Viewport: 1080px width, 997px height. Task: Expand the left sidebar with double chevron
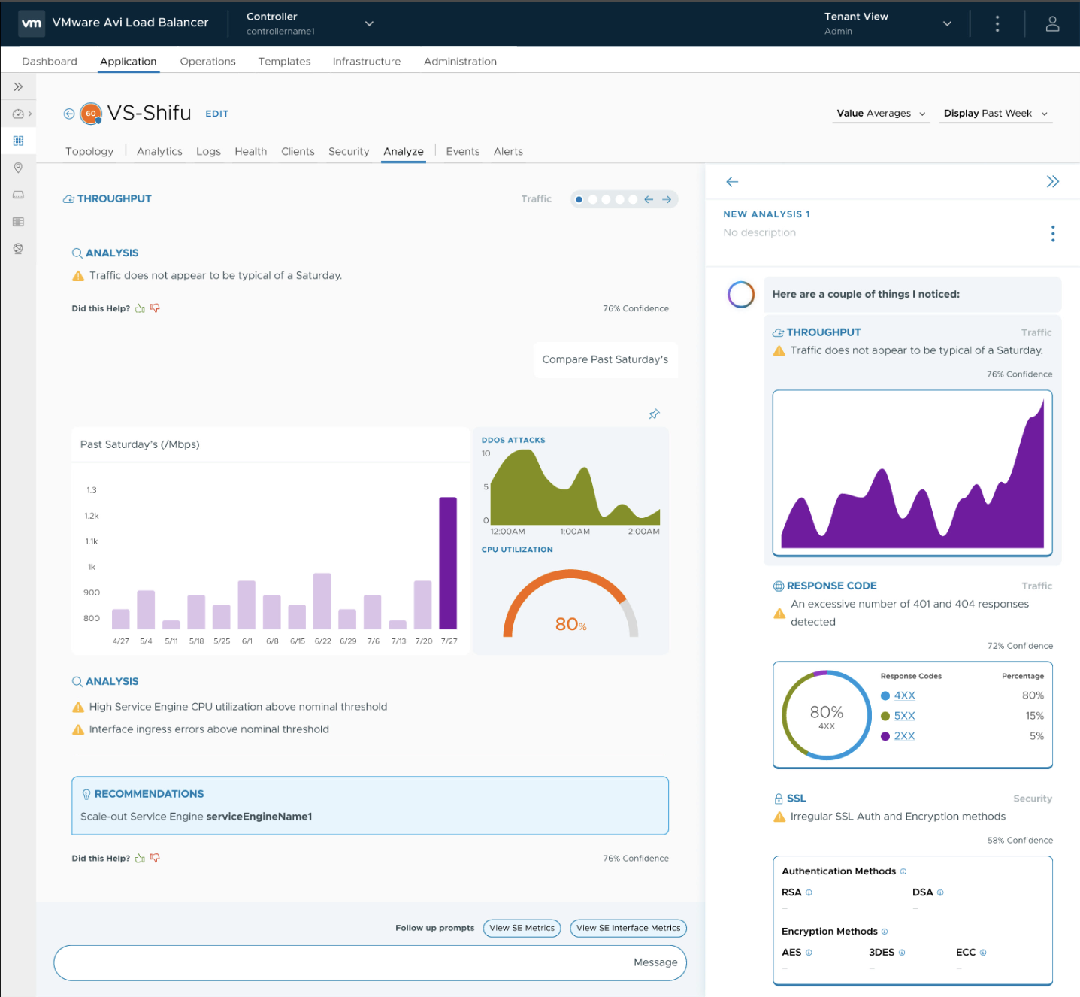click(x=18, y=86)
